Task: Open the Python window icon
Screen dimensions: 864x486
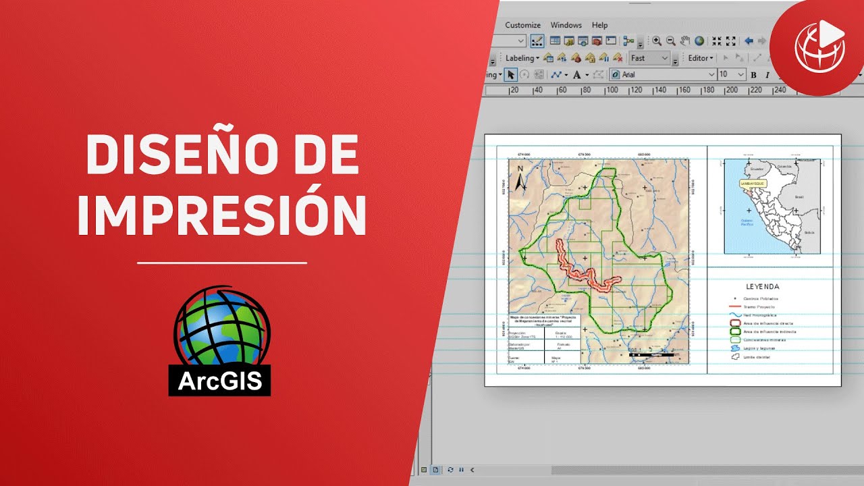Action: click(611, 40)
